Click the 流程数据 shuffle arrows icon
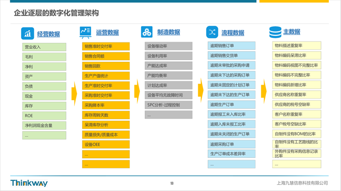 [x=212, y=32]
